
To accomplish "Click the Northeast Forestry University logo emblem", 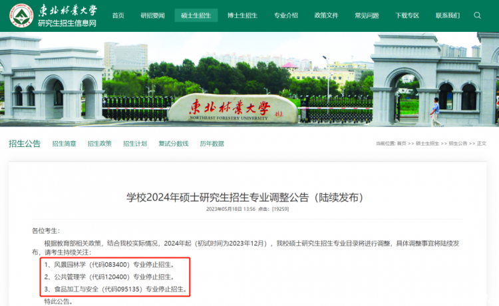I will point(21,15).
